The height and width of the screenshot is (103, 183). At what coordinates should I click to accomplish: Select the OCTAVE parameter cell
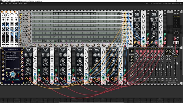tap(50, 41)
